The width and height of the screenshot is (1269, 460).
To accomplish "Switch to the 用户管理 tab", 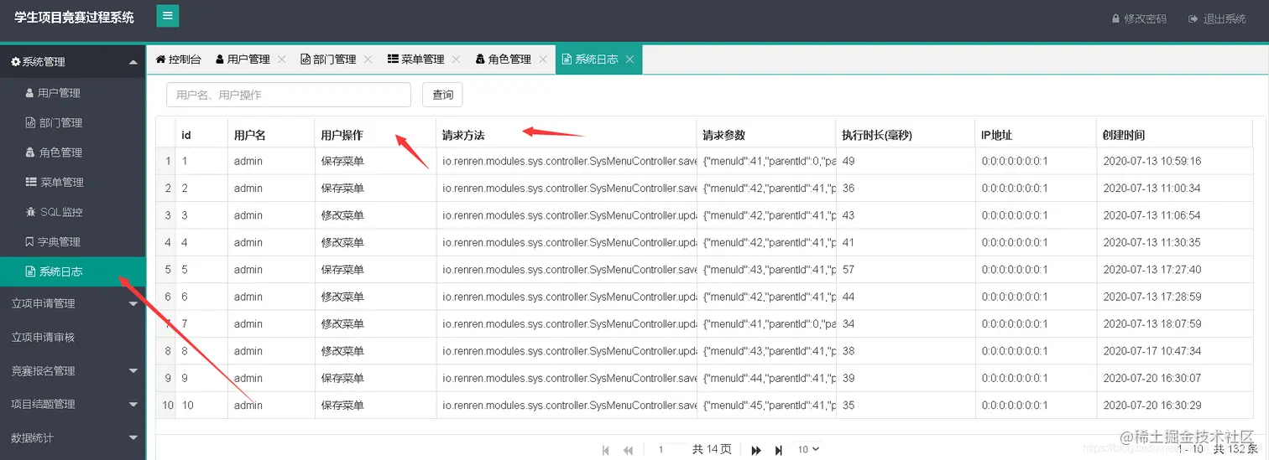I will coord(243,59).
